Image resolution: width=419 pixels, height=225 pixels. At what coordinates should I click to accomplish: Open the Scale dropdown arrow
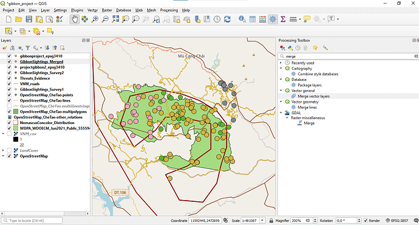[x=262, y=221]
